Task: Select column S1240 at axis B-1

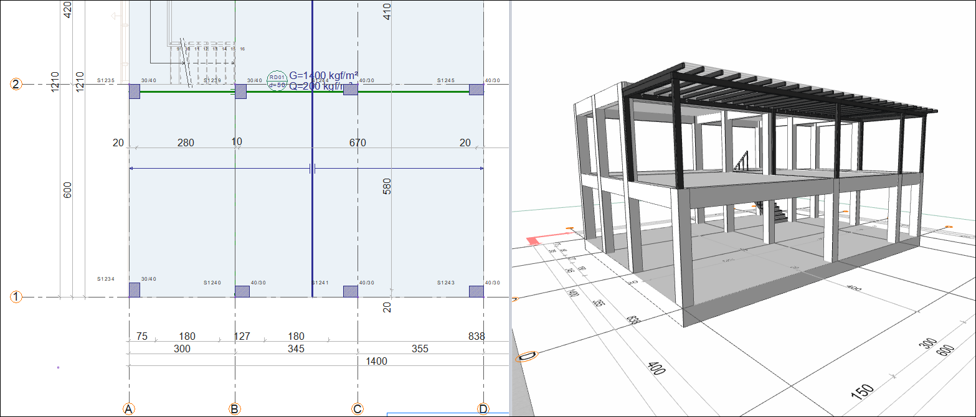Action: (x=241, y=291)
